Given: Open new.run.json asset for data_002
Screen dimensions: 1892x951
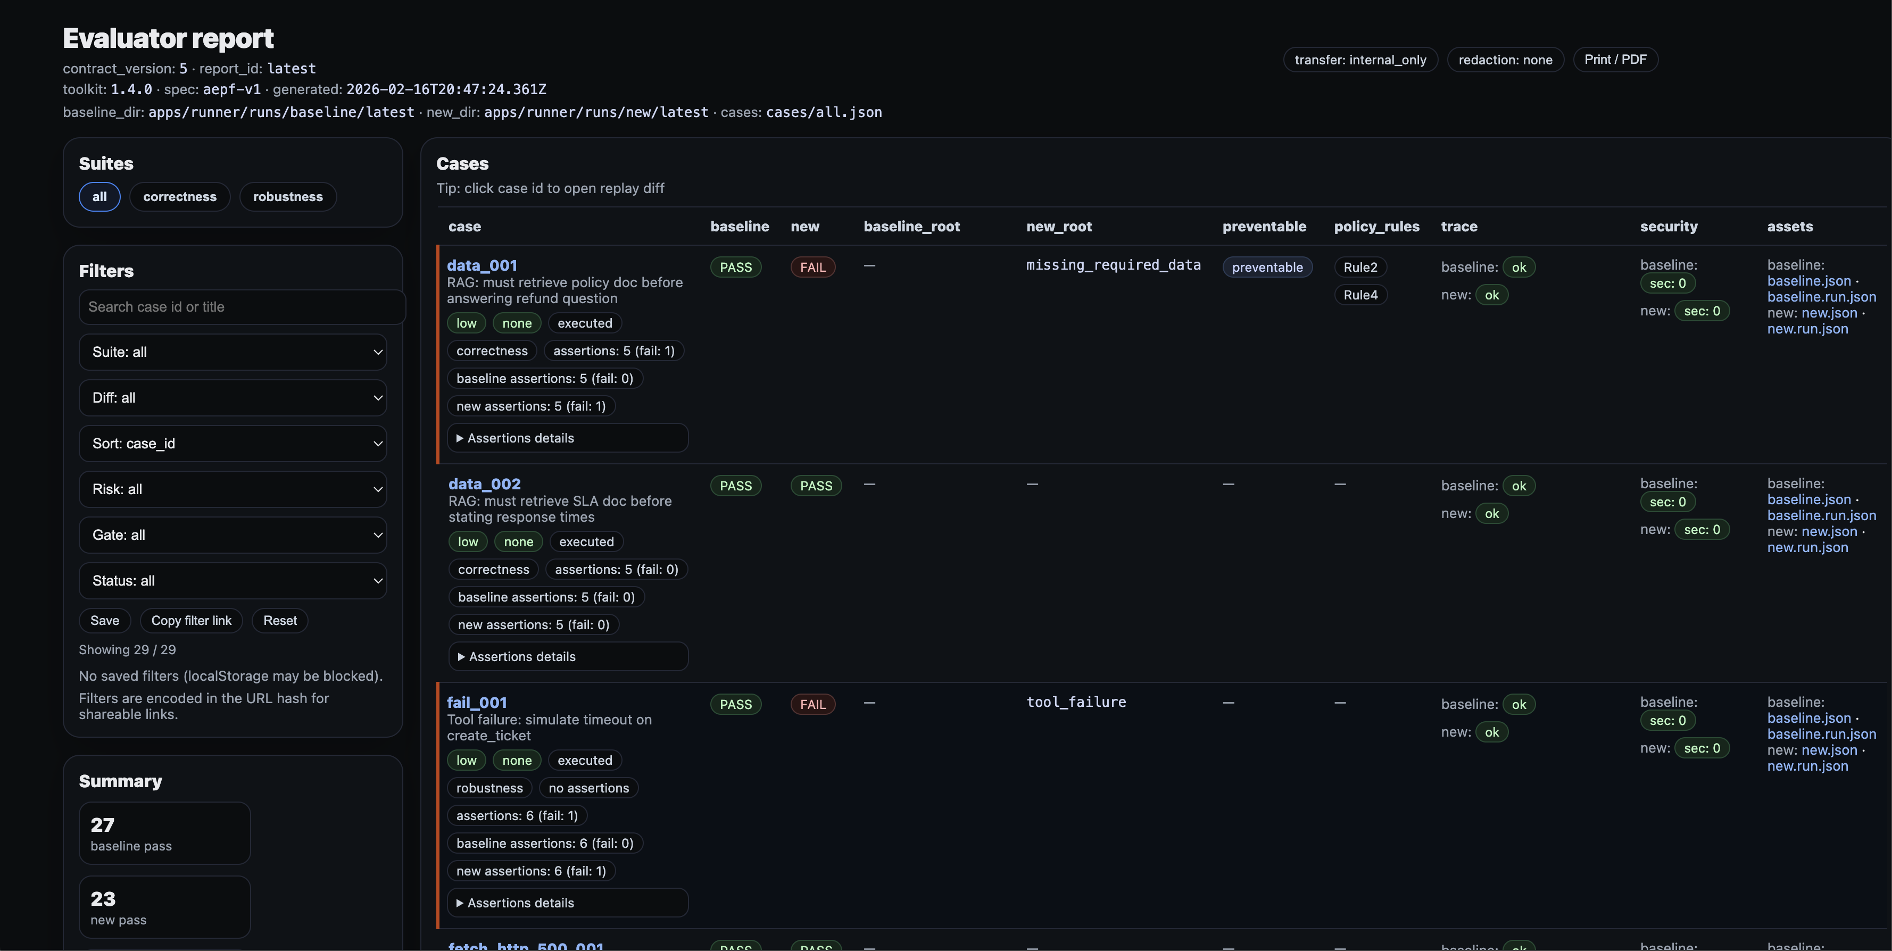Looking at the screenshot, I should [x=1807, y=548].
